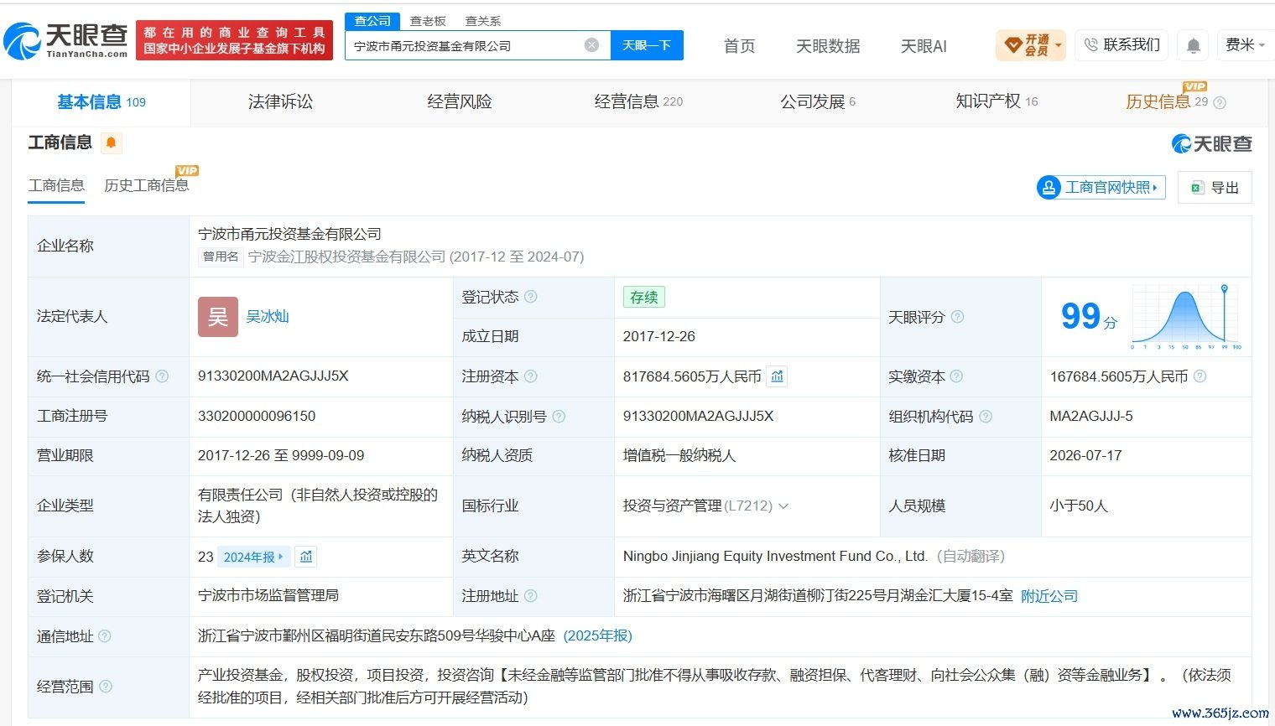The image size is (1275, 726).
Task: Click the 吴 avatar of legal representative
Action: point(218,317)
